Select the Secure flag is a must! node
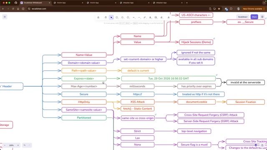The width and height of the screenshot is (267, 150). pyautogui.click(x=194, y=145)
